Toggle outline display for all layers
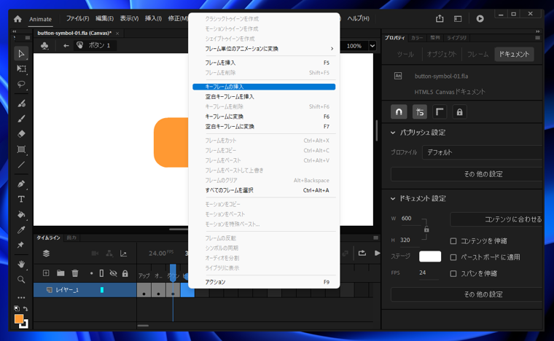 [x=102, y=273]
